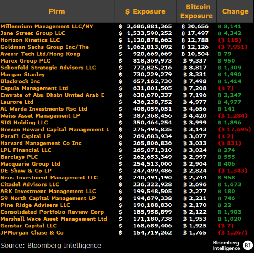Select Capula Management Ltd firm name

click(x=34, y=88)
